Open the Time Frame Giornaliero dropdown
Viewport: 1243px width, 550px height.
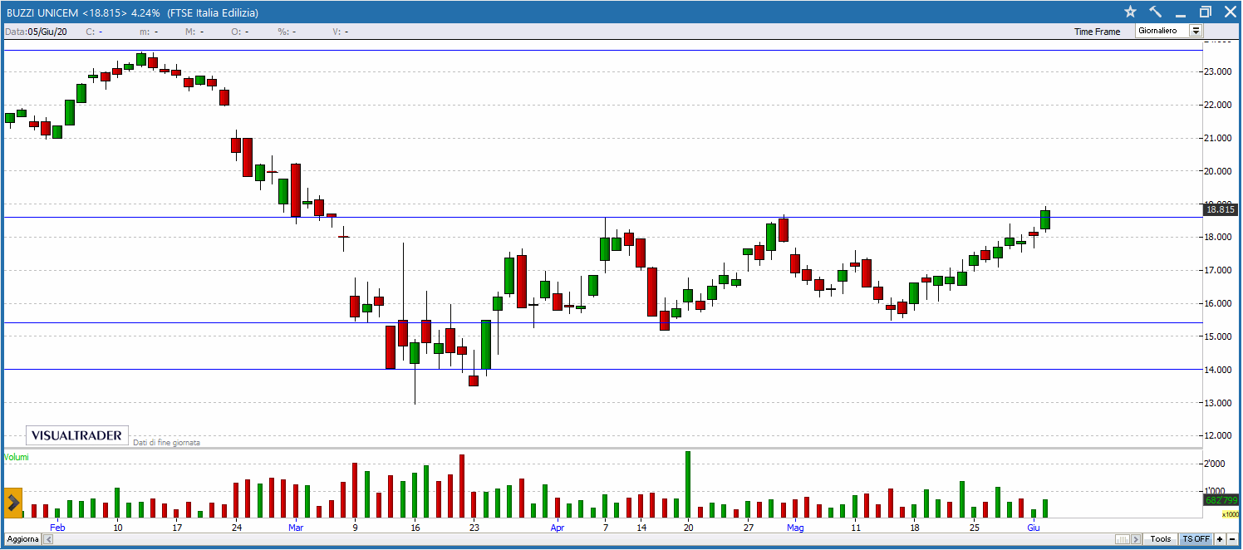(x=1169, y=31)
